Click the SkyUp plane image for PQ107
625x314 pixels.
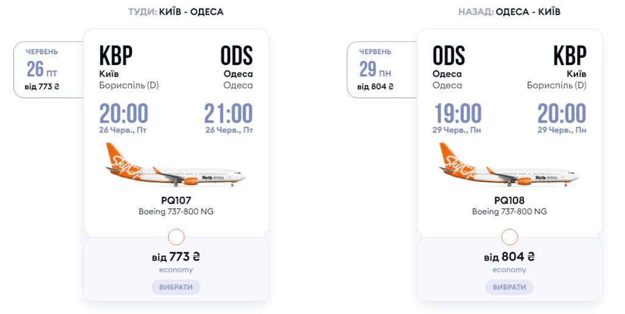click(x=176, y=166)
